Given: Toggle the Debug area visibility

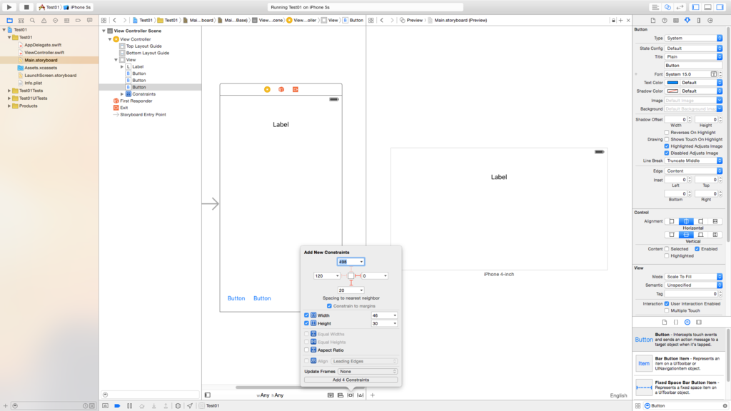Looking at the screenshot, I should [707, 7].
